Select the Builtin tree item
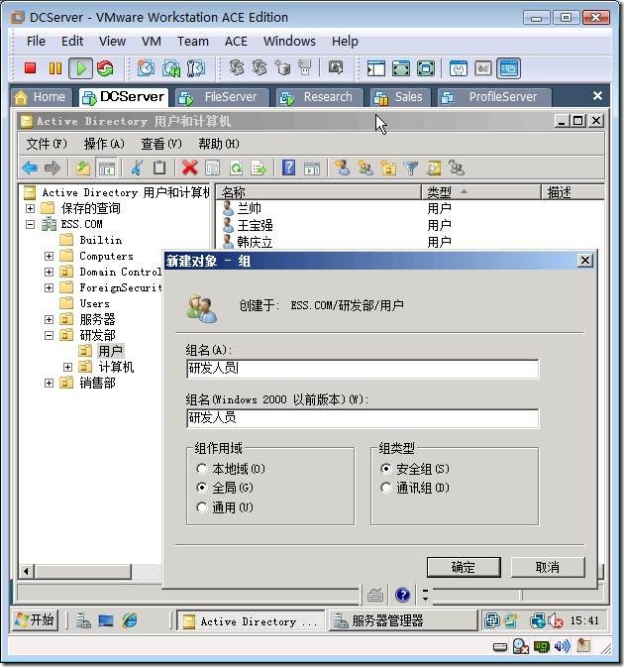This screenshot has height=667, width=624. [x=100, y=241]
